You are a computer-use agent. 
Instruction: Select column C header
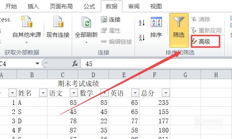63,75
